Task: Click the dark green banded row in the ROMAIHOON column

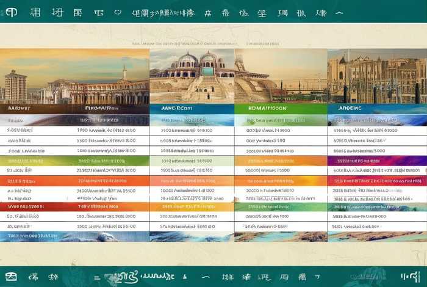Action: [281, 207]
